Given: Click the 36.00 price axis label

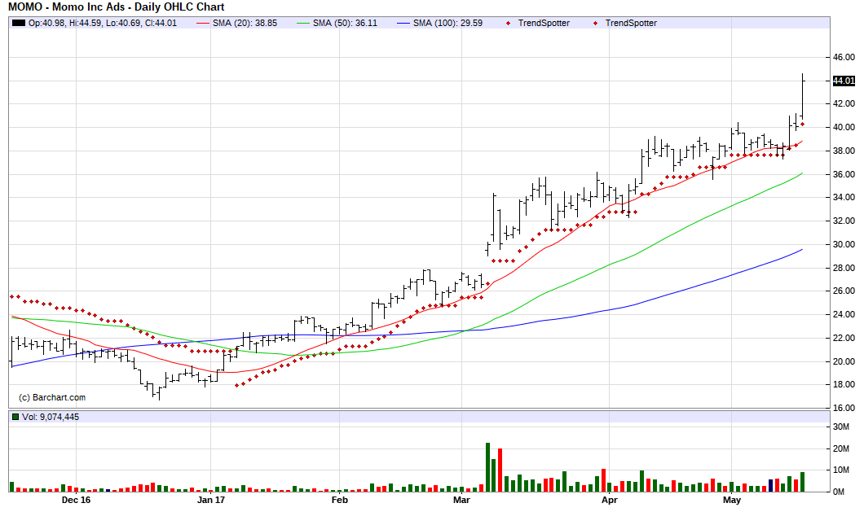Looking at the screenshot, I should [844, 174].
